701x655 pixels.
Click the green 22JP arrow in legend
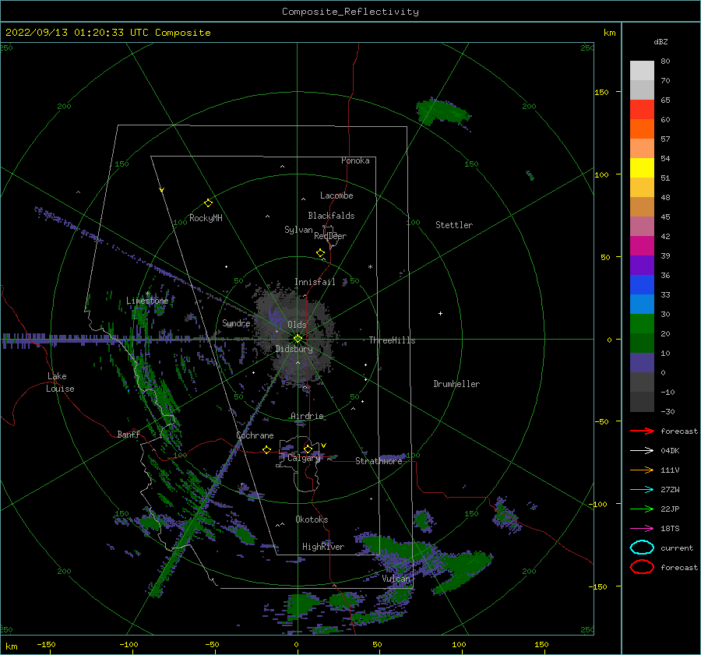coord(642,509)
